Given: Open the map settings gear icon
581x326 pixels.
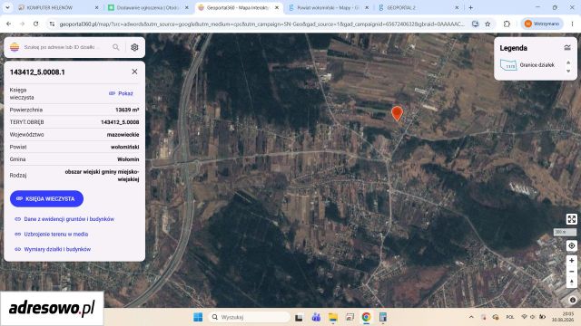Looking at the screenshot, I should pos(134,47).
